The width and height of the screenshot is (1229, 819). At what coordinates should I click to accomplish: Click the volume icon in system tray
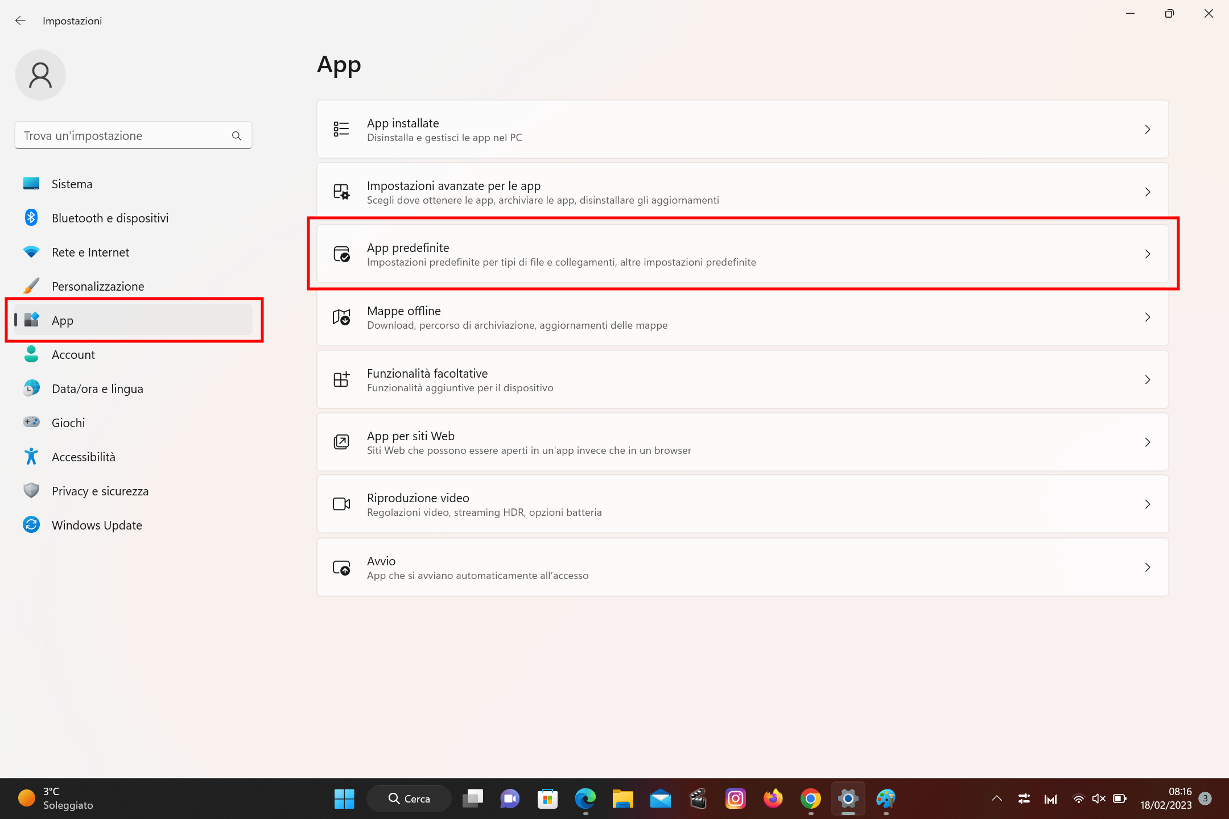coord(1098,799)
